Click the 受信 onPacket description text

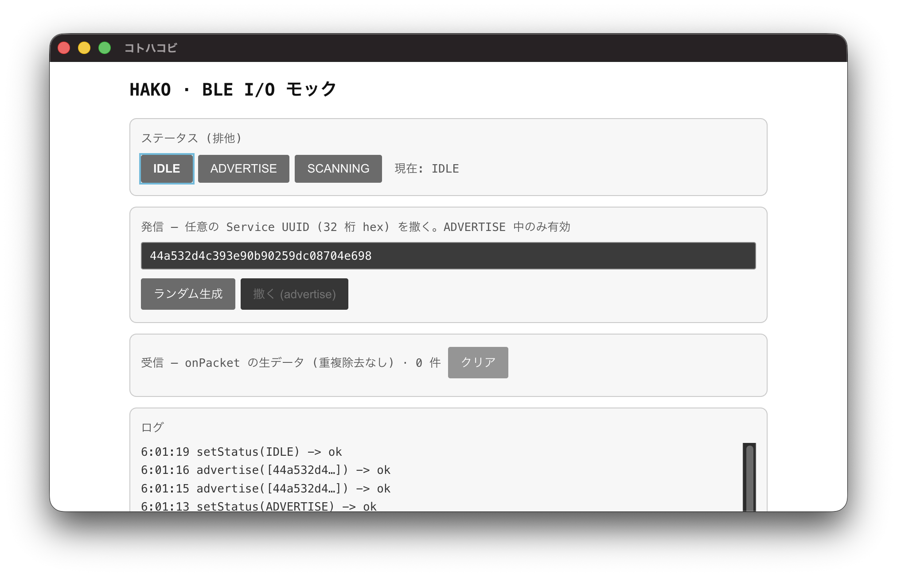pyautogui.click(x=291, y=362)
